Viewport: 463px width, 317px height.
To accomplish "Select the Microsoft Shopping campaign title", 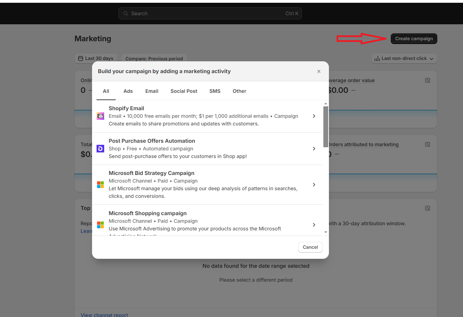I will point(148,213).
